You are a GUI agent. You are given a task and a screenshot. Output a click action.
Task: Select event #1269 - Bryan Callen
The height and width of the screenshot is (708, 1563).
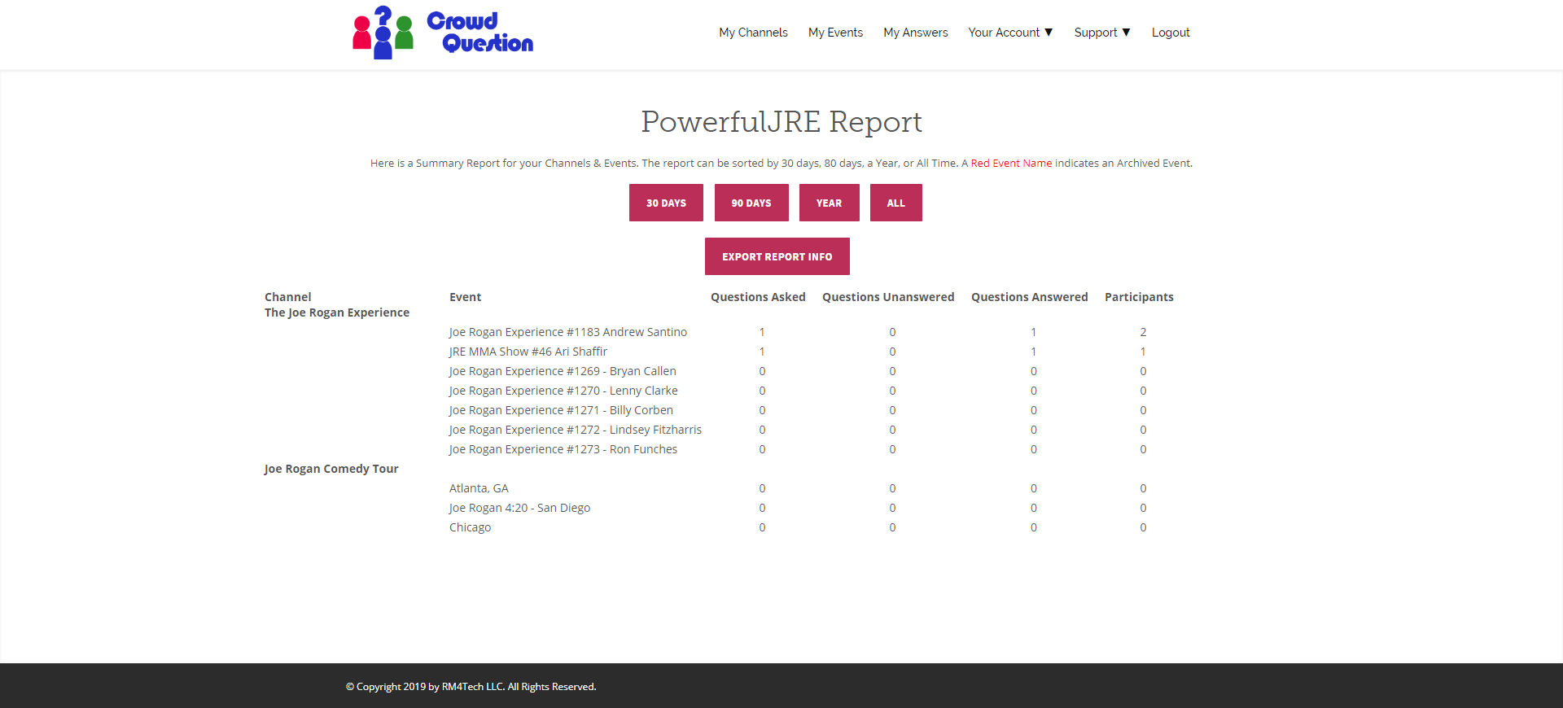pyautogui.click(x=563, y=371)
